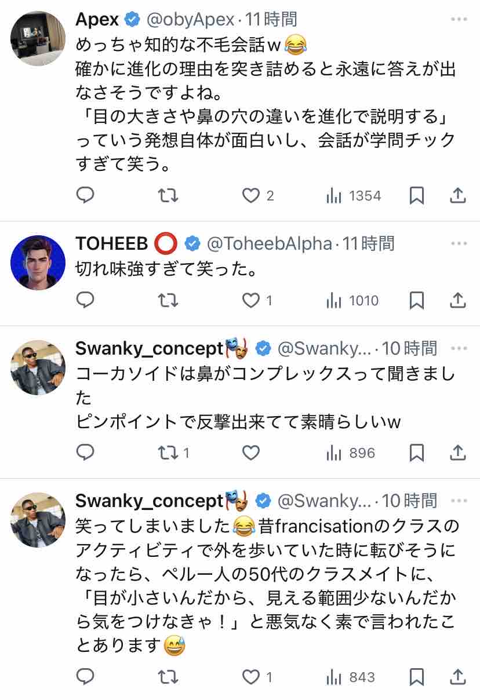Share TOHEEB's tweet
Image resolution: width=480 pixels, height=700 pixels.
coord(458,300)
